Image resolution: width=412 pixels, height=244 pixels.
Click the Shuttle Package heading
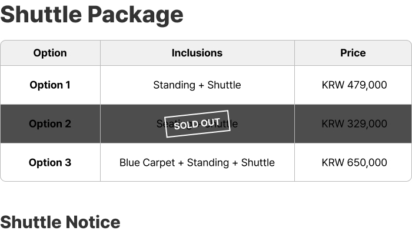click(x=92, y=15)
